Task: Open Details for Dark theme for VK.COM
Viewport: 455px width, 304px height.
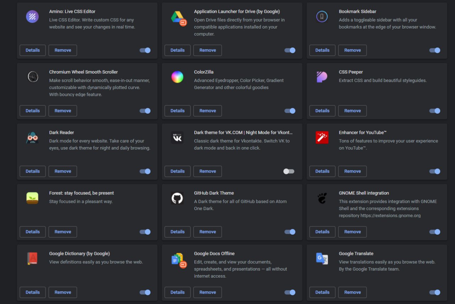Action: tap(178, 171)
